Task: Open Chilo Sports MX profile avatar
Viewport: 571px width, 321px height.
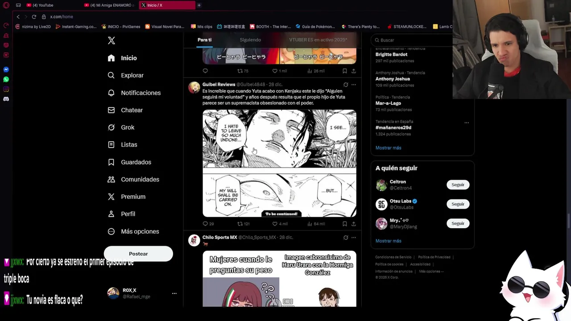Action: (194, 240)
